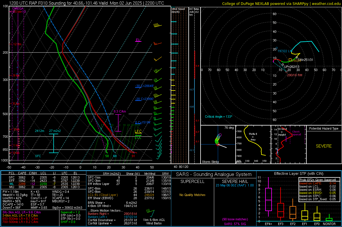
Task: Click the -30 C=28649' height label
Action: (x=144, y=86)
